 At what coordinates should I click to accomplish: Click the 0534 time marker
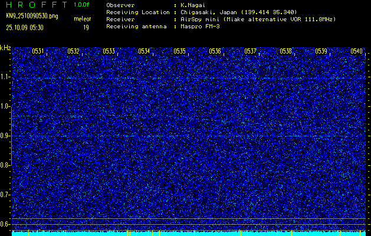tap(144, 51)
